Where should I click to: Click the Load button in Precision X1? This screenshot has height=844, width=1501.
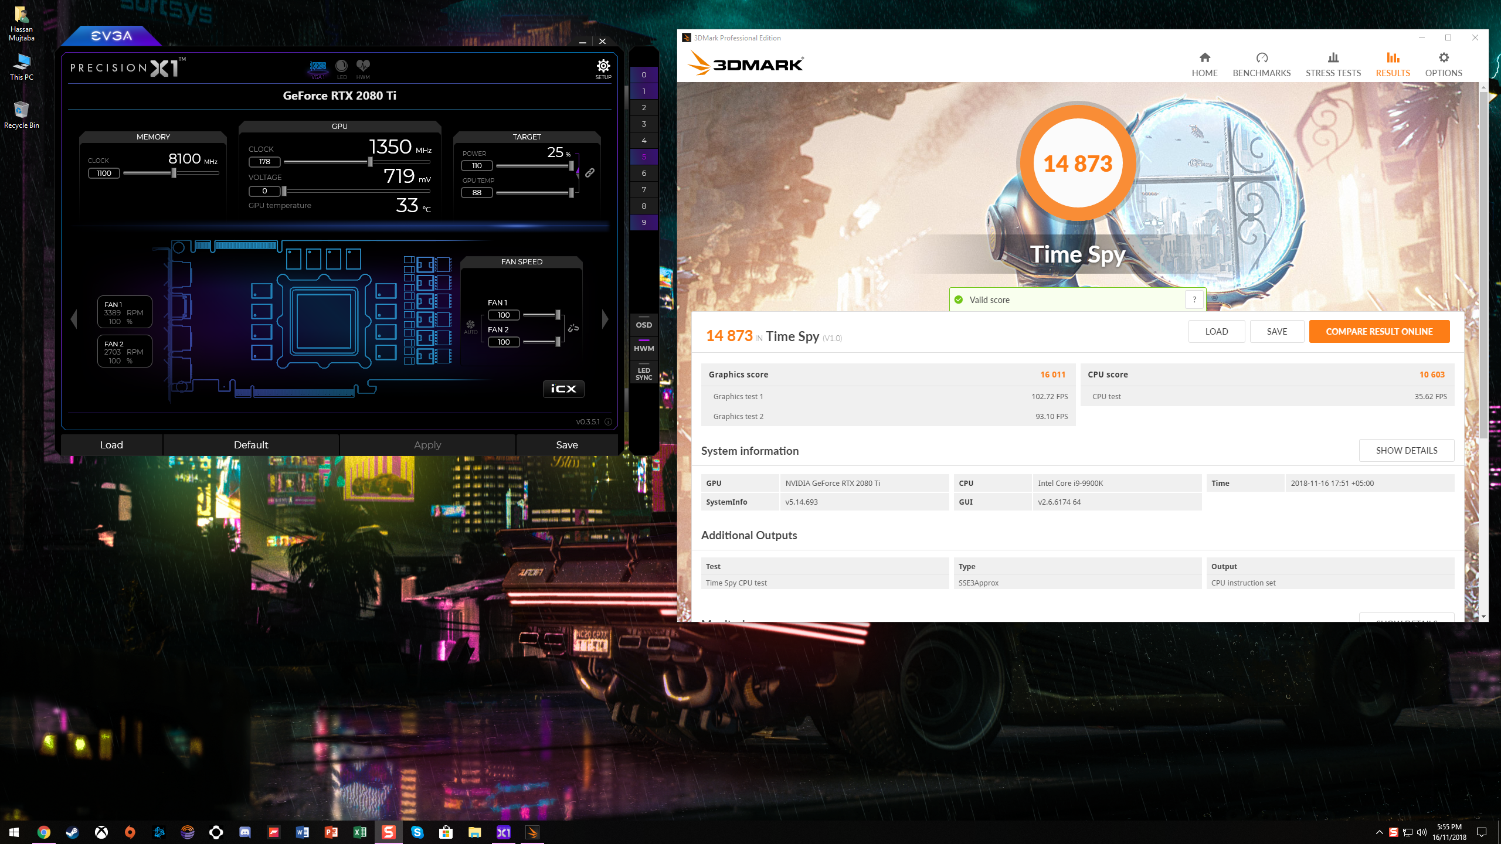click(x=111, y=445)
